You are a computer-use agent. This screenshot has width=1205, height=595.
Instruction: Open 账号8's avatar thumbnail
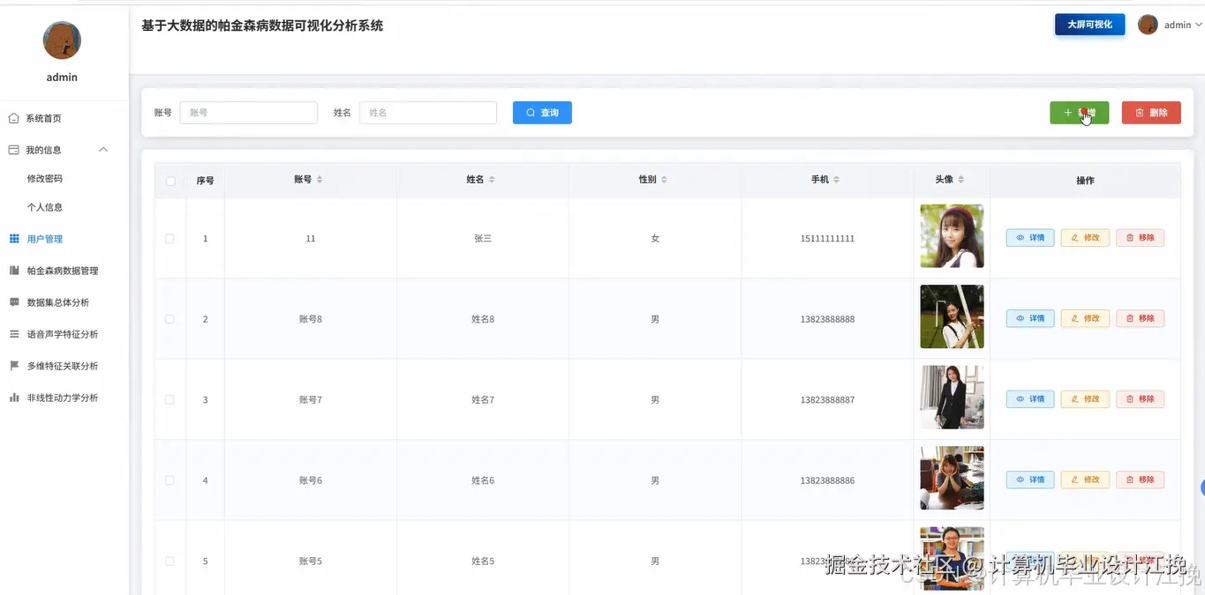point(952,316)
